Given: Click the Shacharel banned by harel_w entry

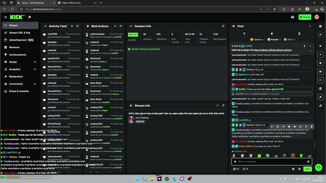Looking at the screenshot, I should [x=104, y=60].
